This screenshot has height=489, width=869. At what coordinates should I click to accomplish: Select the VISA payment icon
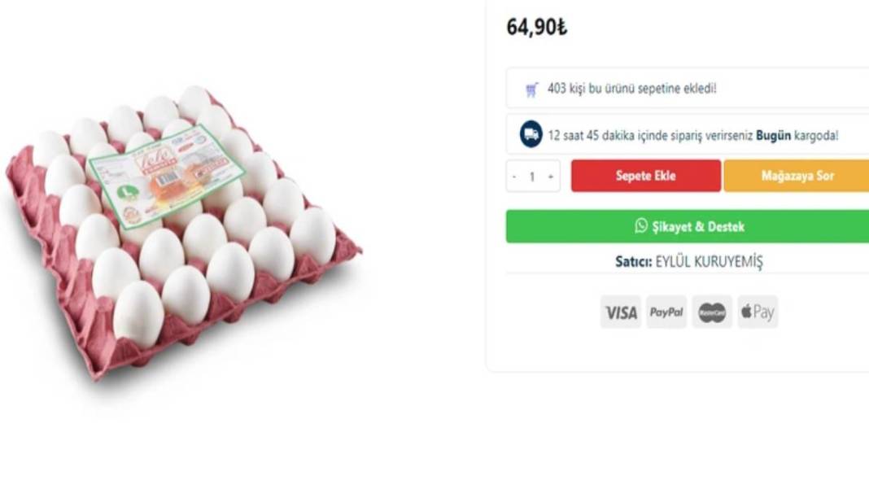pos(621,312)
